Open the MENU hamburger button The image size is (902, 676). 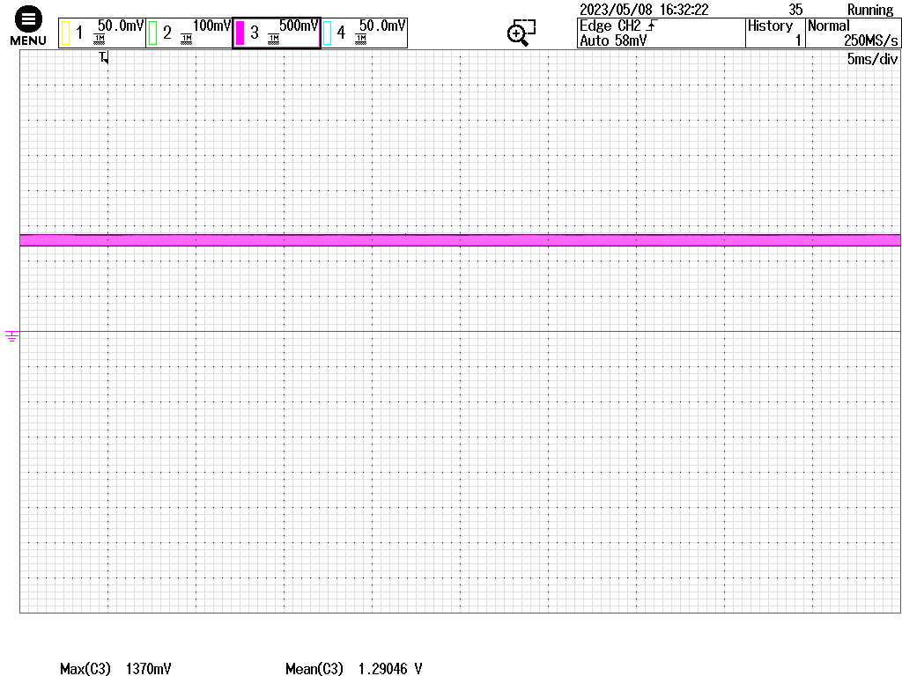tap(28, 27)
